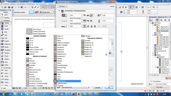Select the Viga beam tool
Image resolution: width=171 pixels, height=96 pixels.
pyautogui.click(x=6, y=35)
